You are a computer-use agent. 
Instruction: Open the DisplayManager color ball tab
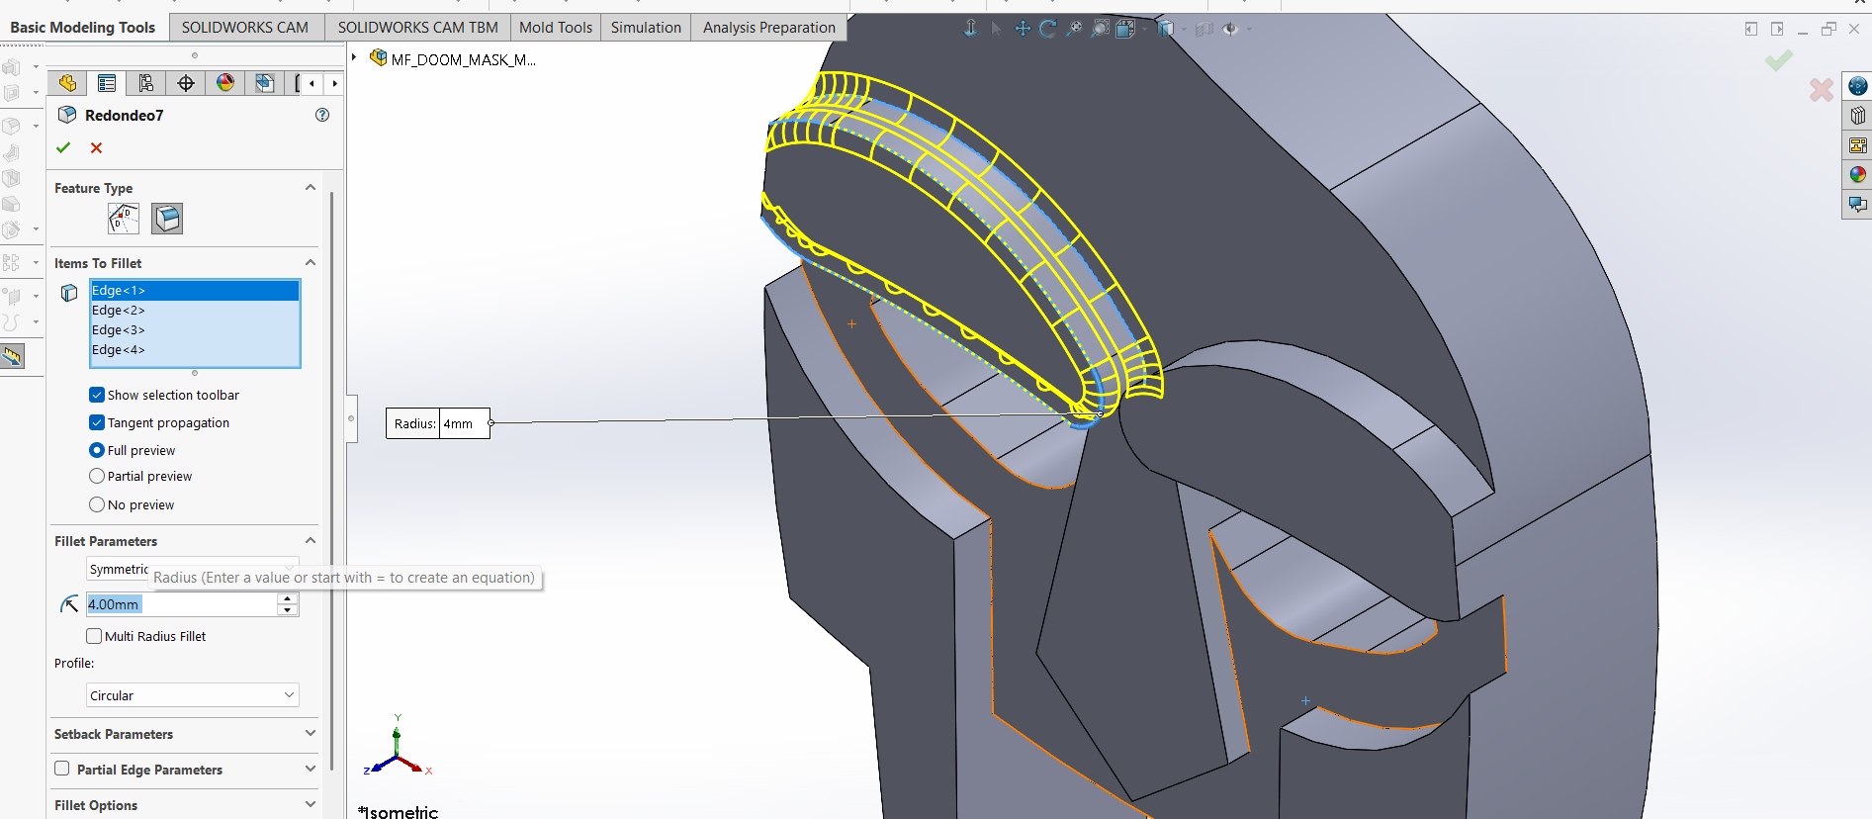coord(225,83)
